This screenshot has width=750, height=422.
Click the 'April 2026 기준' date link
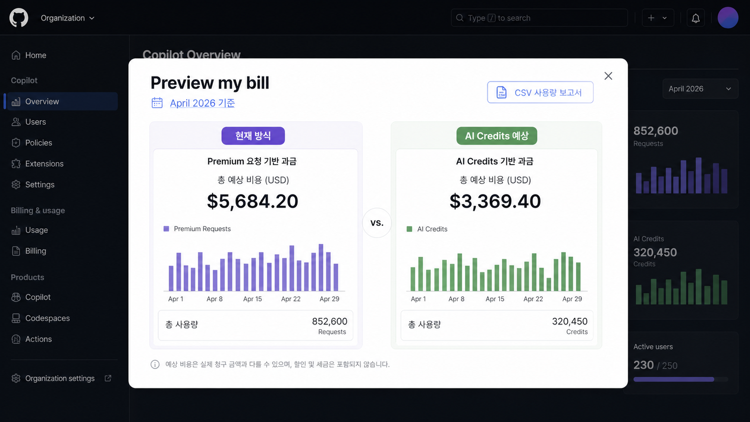[x=202, y=103]
